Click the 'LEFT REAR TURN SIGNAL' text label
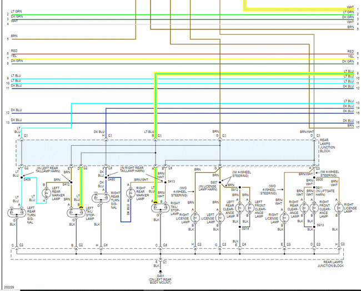The width and height of the screenshot is (361, 291). pos(31,215)
